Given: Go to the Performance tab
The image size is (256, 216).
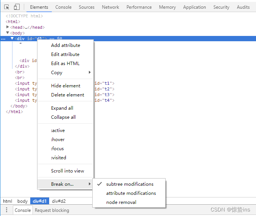Looking at the screenshot, I should pos(139,7).
